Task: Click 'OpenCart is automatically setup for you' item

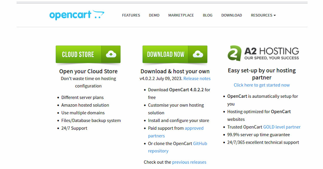Action: [x=263, y=100]
